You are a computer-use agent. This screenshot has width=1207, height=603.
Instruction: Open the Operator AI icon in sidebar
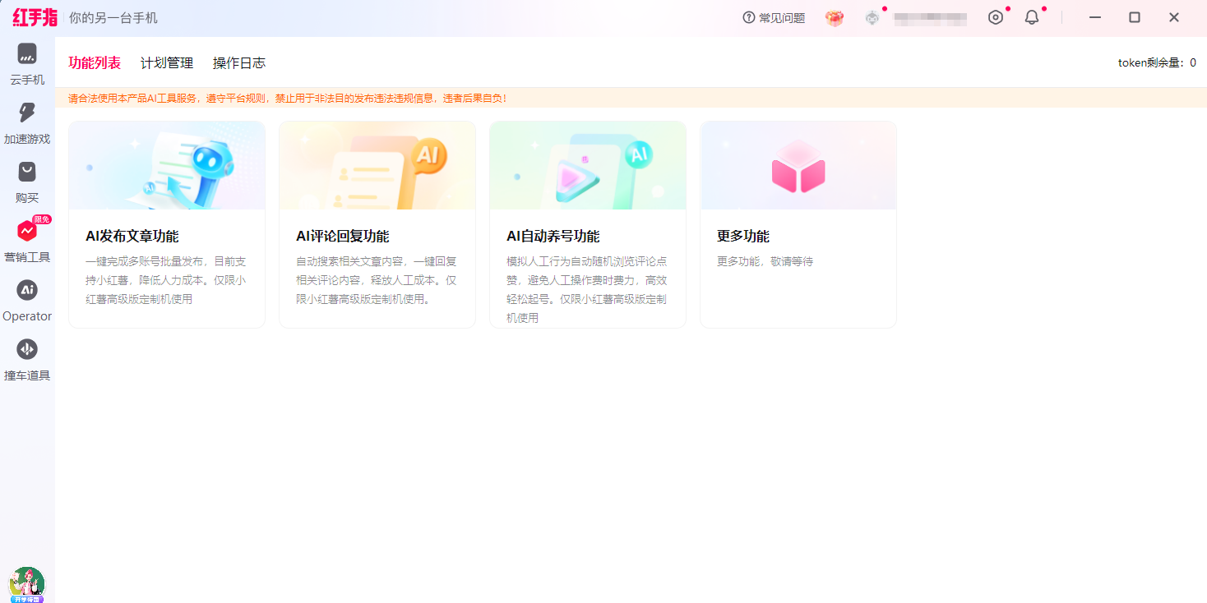click(27, 290)
